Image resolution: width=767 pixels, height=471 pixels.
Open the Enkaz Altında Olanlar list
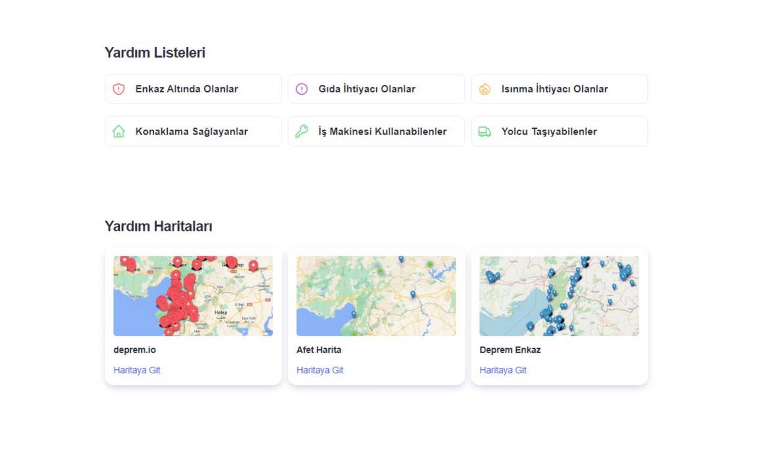pyautogui.click(x=186, y=89)
